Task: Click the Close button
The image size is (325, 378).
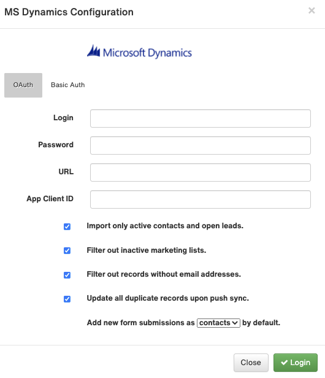Action: [x=251, y=363]
